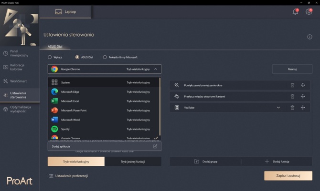Switch to Tryb jednej funkcji mode
The height and width of the screenshot is (191, 320).
133,161
